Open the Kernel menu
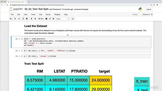 (x=48, y=15)
